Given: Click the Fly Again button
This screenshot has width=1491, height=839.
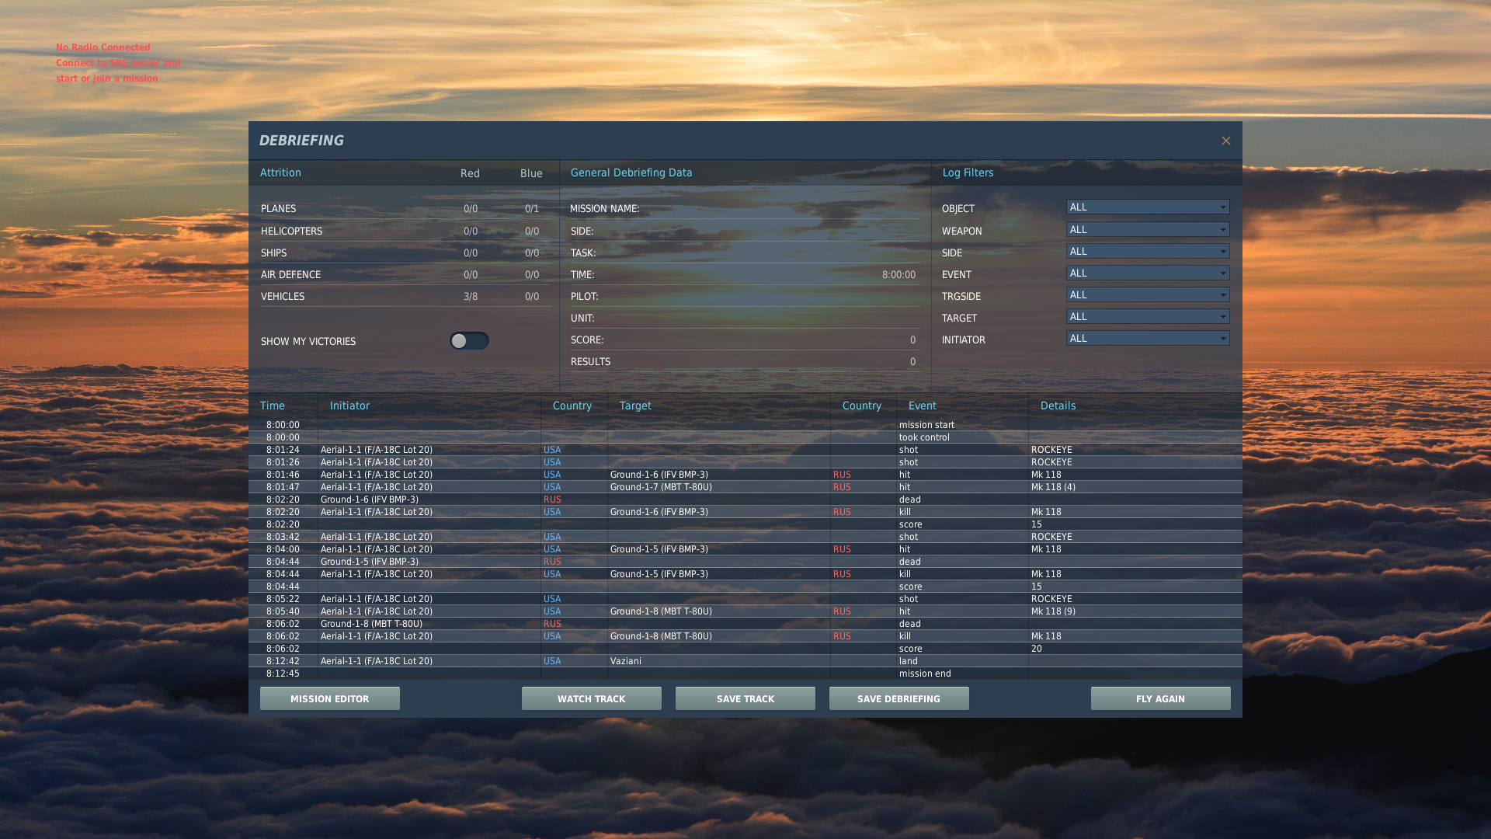Looking at the screenshot, I should click(1161, 698).
